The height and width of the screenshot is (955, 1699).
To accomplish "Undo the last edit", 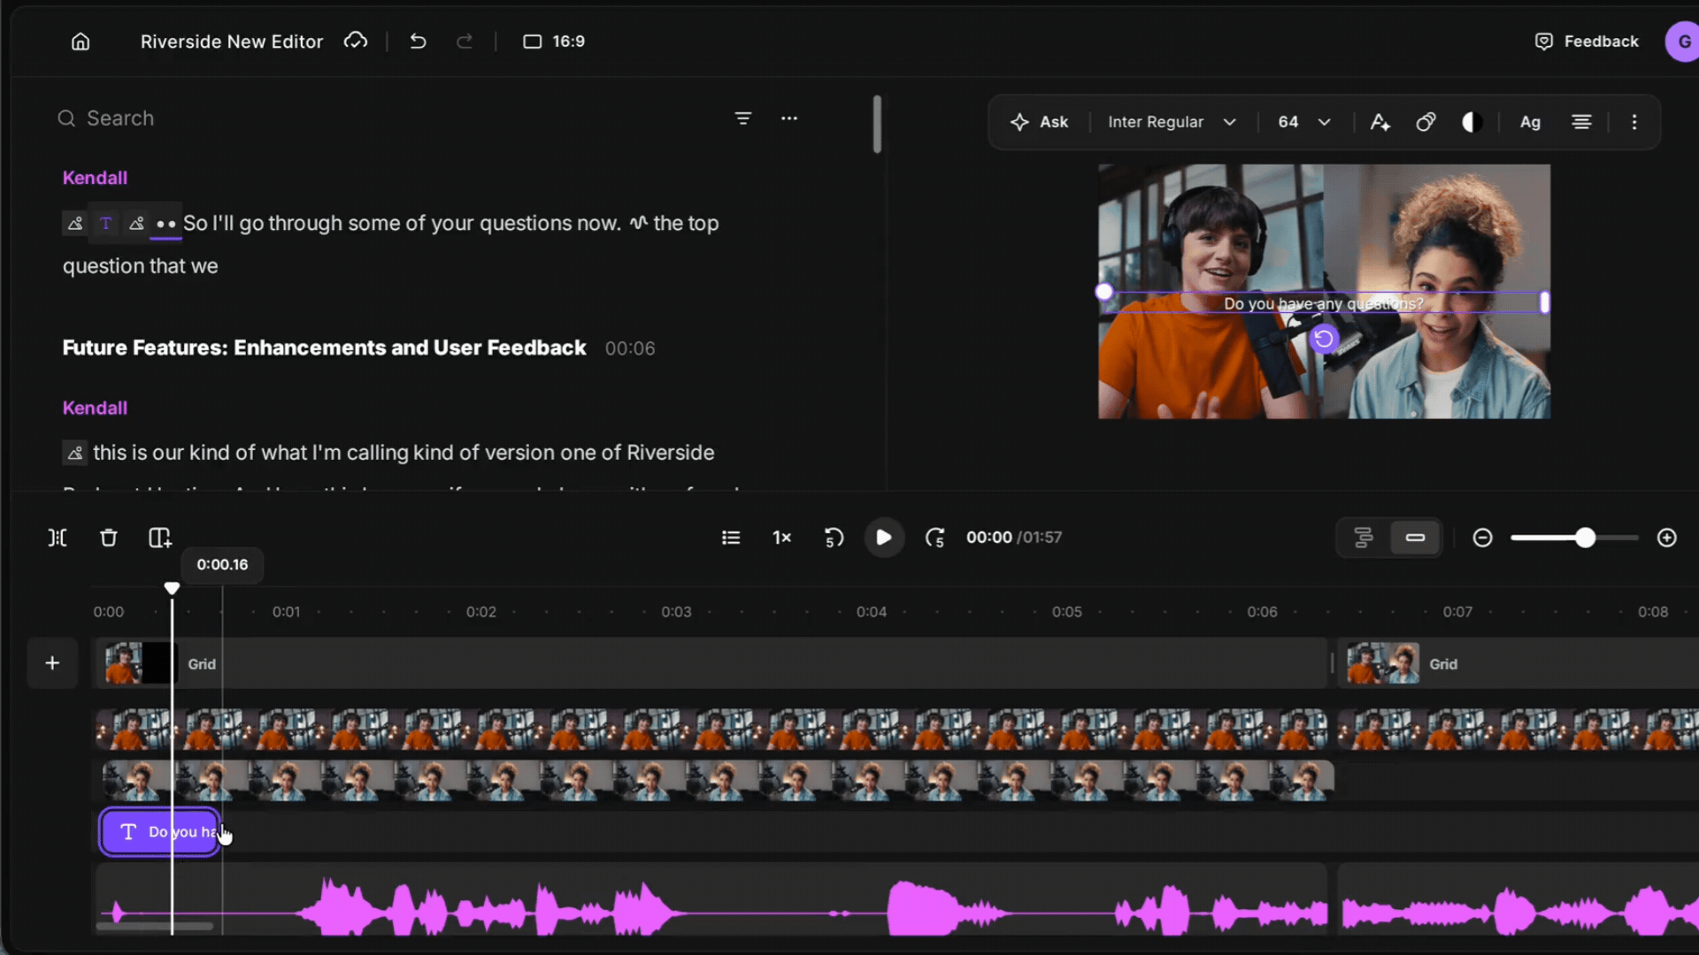I will [x=418, y=42].
